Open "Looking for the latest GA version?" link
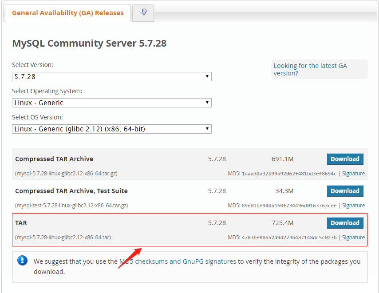Screen dimensions: 379x293 click(310, 69)
